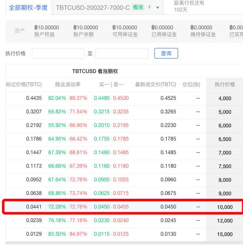The image size is (243, 248).
Task: Click the info icon next to 看涨 badge
Action: click(149, 7)
